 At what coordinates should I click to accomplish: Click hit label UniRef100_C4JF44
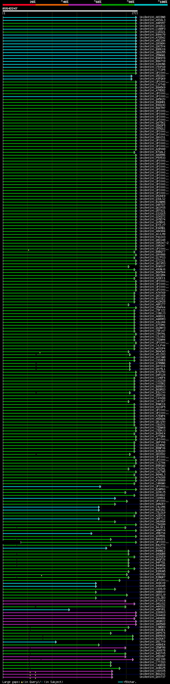coord(152,346)
